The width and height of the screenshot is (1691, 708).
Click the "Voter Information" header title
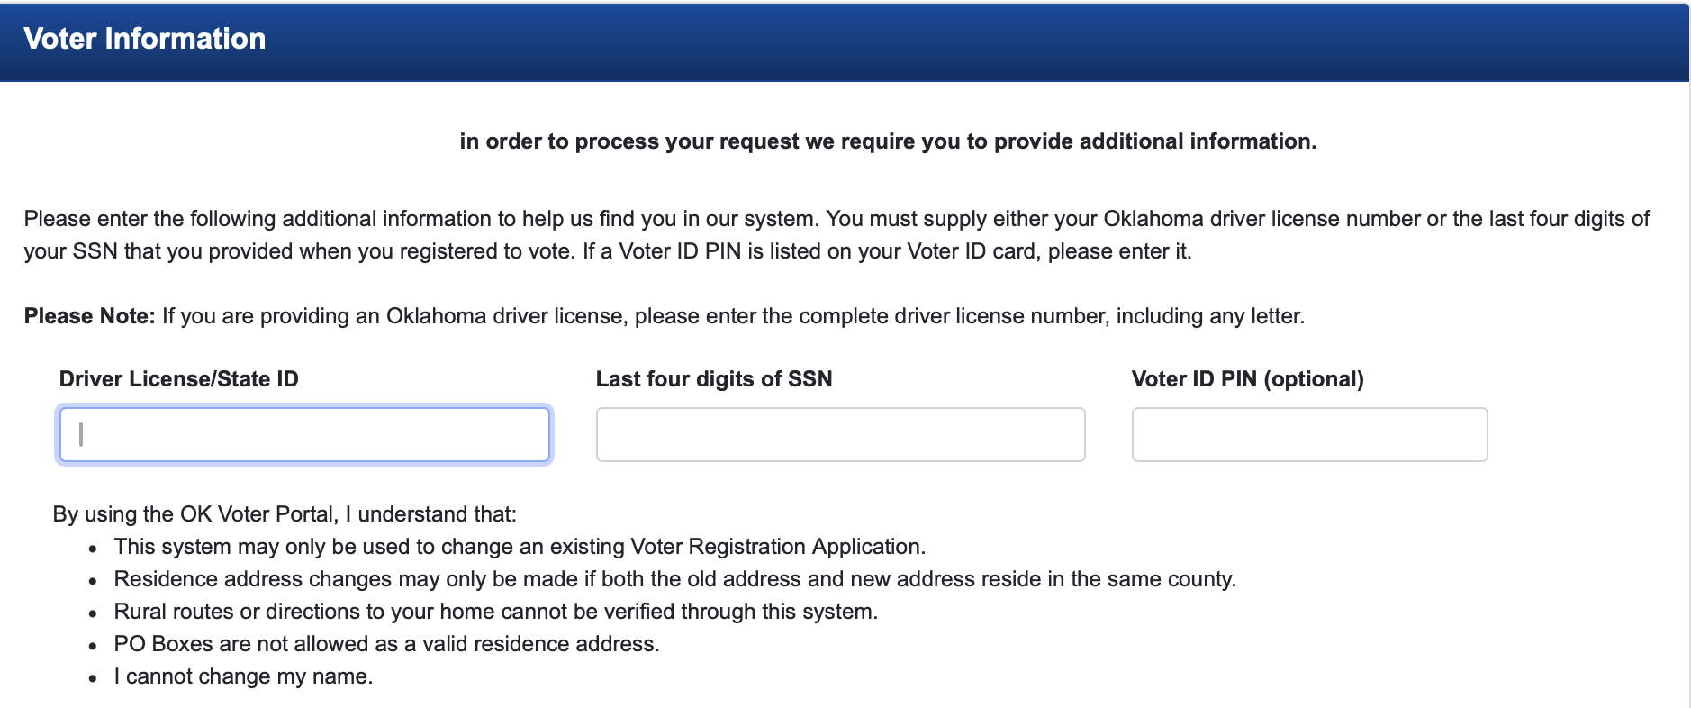(144, 39)
